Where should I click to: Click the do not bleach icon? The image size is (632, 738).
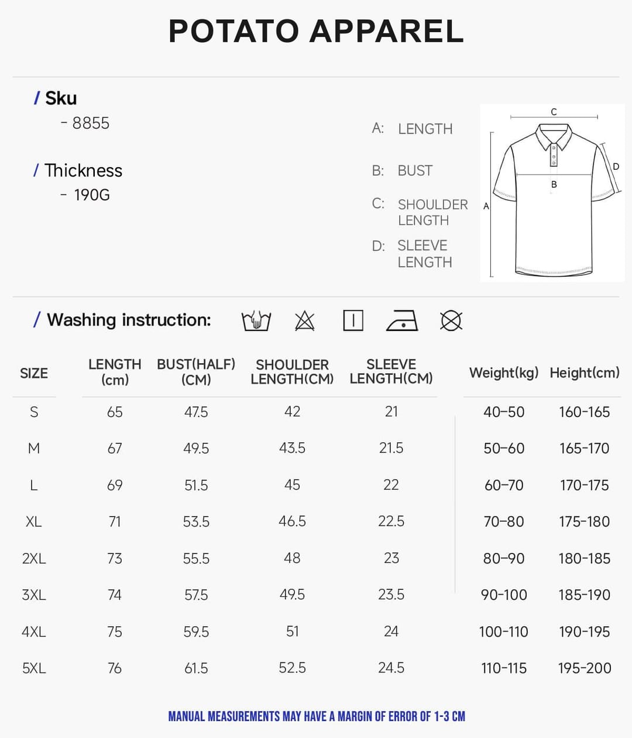click(304, 320)
